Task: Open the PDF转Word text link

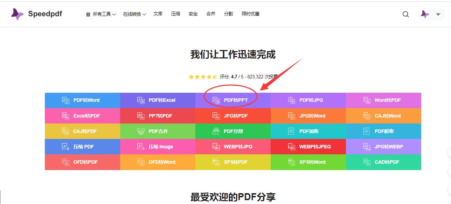Action: tap(86, 100)
